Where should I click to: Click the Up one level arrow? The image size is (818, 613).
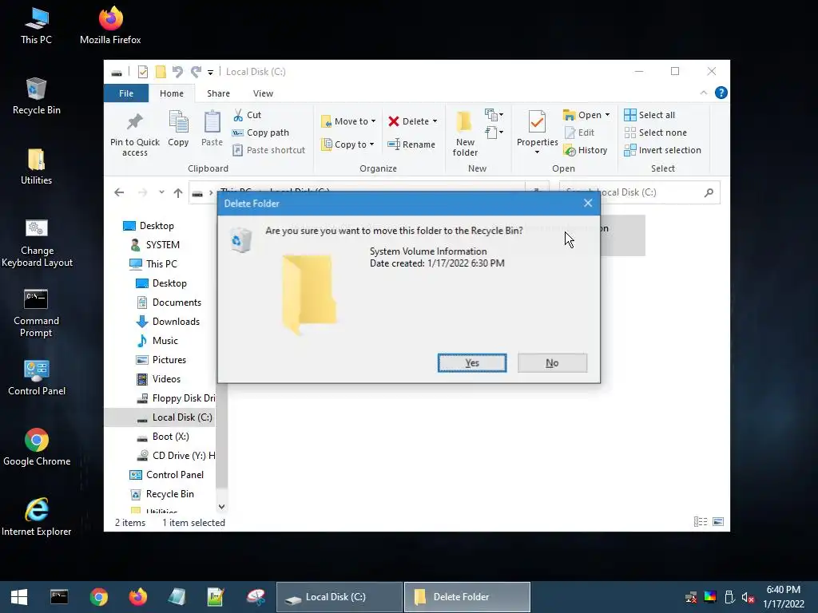(x=178, y=193)
